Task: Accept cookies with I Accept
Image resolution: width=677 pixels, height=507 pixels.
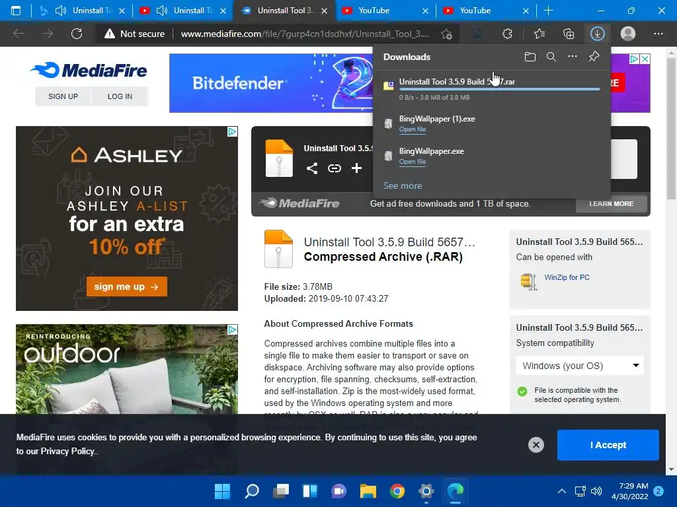Action: point(608,445)
